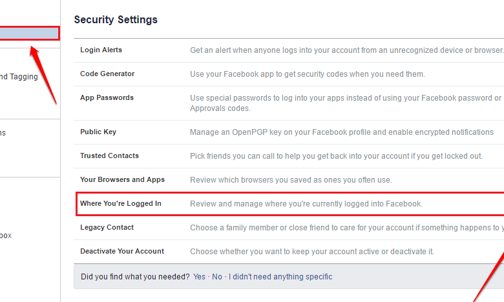
Task: Open the Legacy Contact setting
Action: point(107,227)
